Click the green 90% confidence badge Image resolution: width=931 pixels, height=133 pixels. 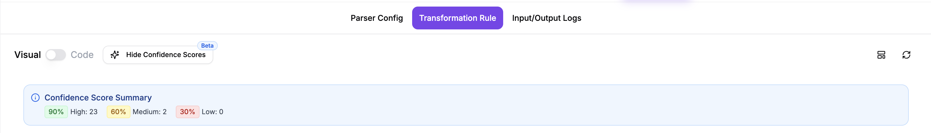56,112
